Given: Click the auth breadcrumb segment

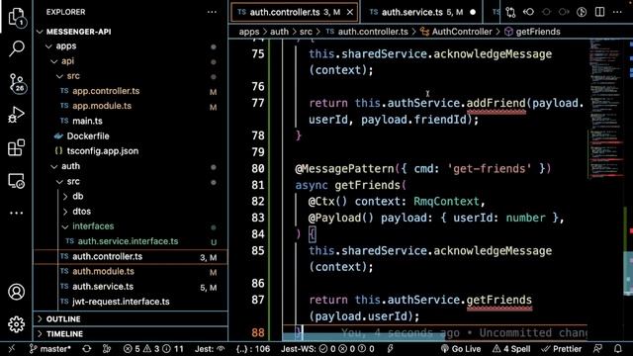Looking at the screenshot, I should click(279, 32).
